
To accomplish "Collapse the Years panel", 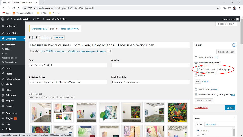I will 234,118.
